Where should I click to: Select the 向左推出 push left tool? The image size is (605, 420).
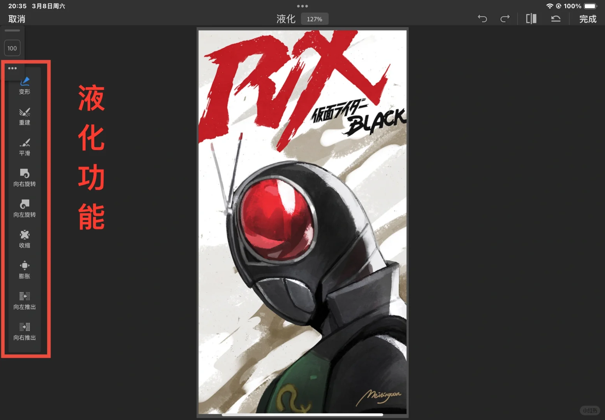point(25,301)
